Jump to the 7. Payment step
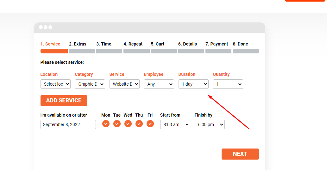 [217, 44]
